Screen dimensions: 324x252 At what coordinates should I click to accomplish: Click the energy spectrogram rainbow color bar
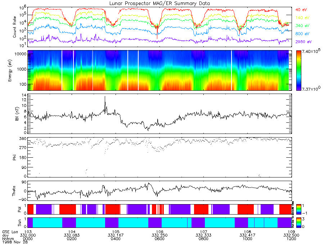pyautogui.click(x=298, y=71)
